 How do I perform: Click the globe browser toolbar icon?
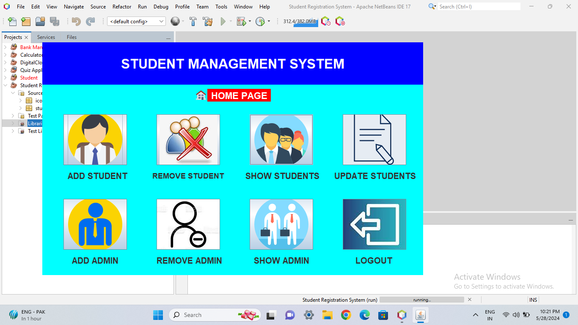pyautogui.click(x=175, y=21)
